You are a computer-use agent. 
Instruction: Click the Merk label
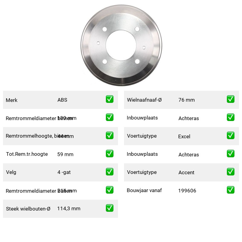[11, 100]
